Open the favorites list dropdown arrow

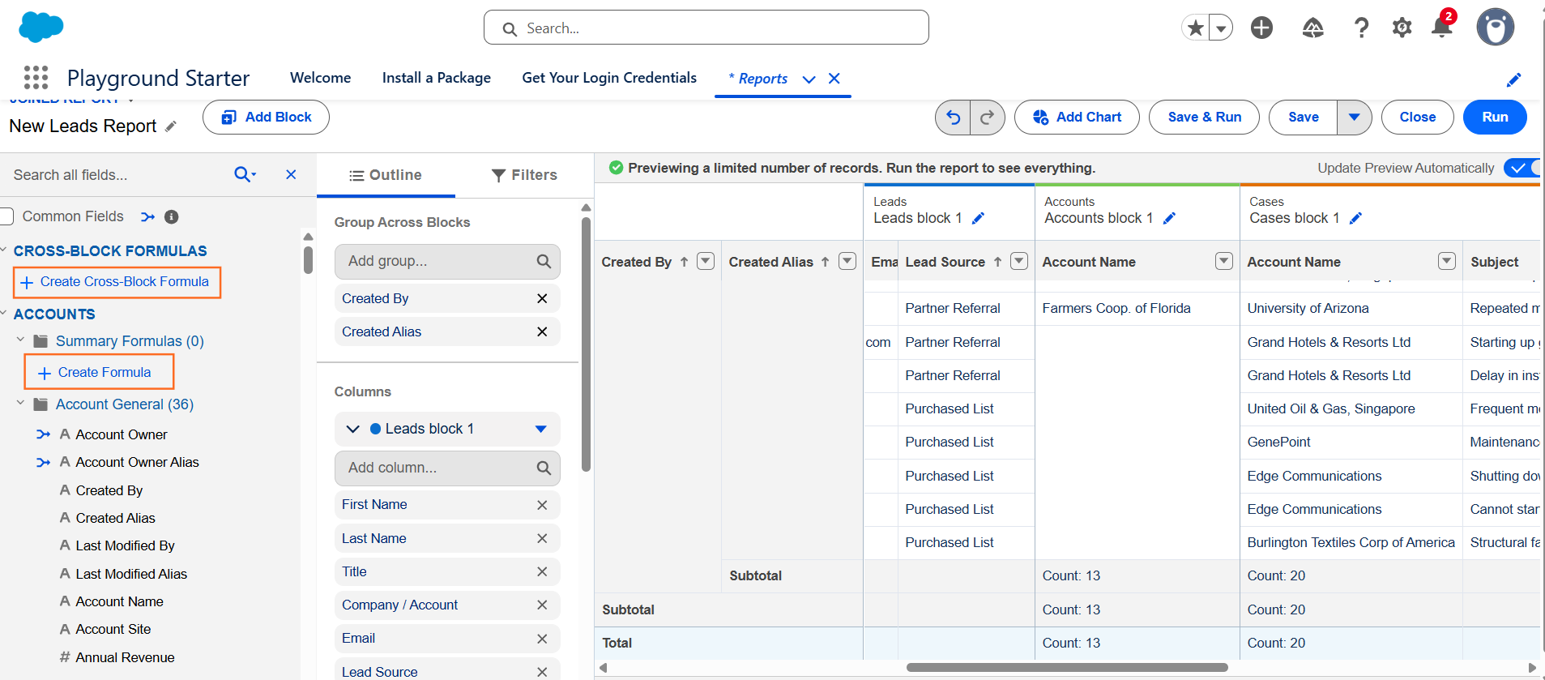pos(1221,28)
